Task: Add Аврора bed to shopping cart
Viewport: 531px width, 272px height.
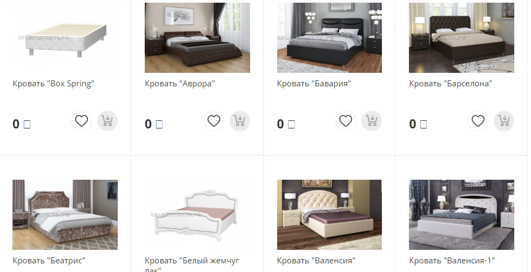Action: 240,121
